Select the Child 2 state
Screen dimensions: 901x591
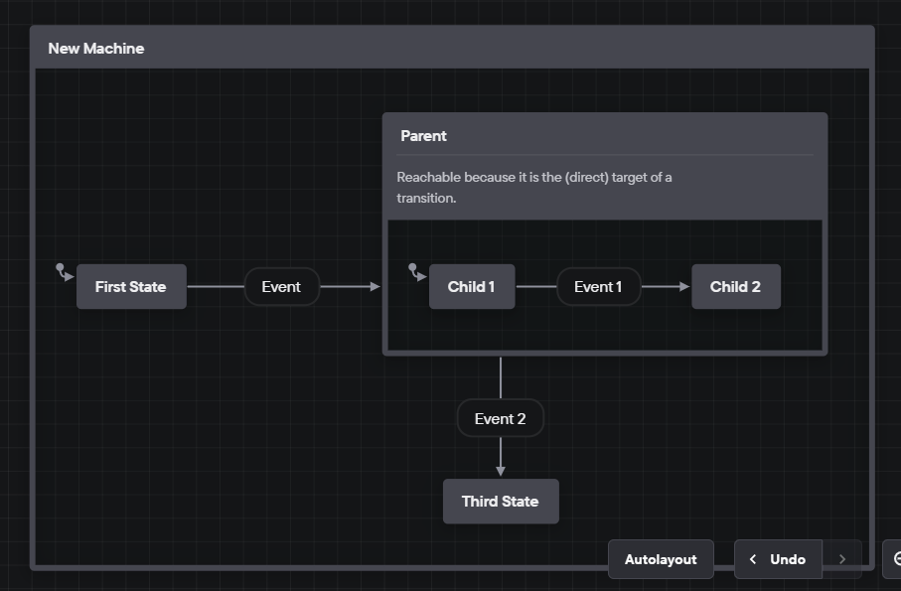735,286
